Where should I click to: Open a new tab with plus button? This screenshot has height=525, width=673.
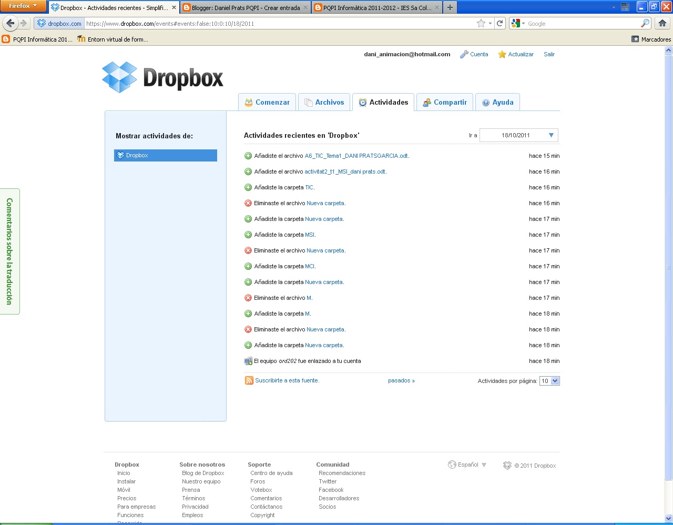point(450,7)
